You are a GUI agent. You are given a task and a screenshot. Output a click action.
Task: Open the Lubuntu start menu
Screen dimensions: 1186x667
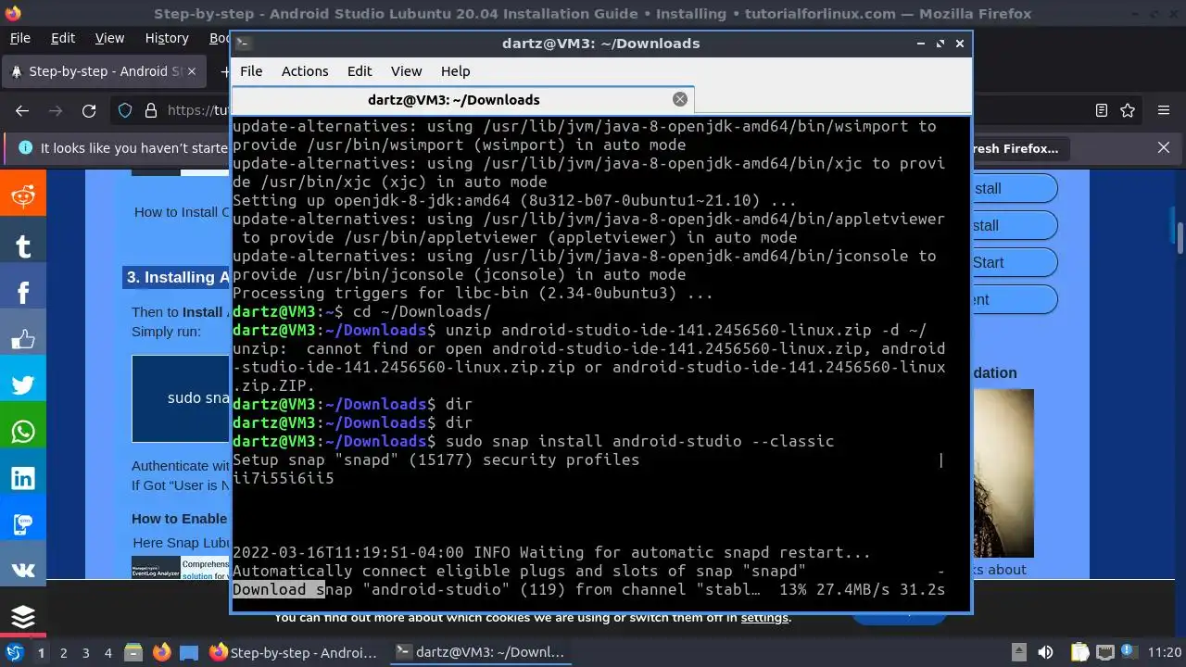click(x=15, y=652)
